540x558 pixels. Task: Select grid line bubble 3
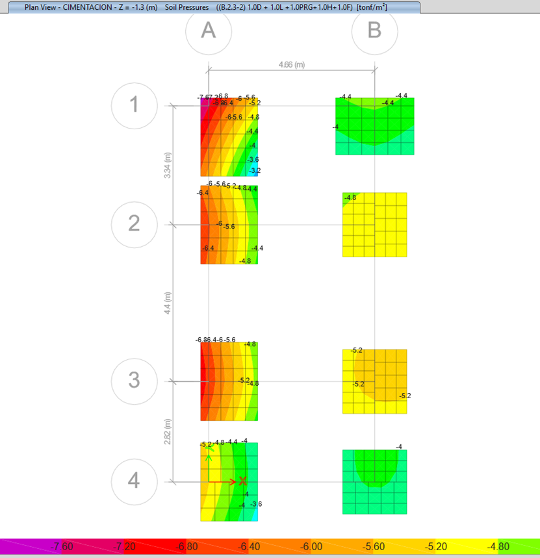(134, 380)
